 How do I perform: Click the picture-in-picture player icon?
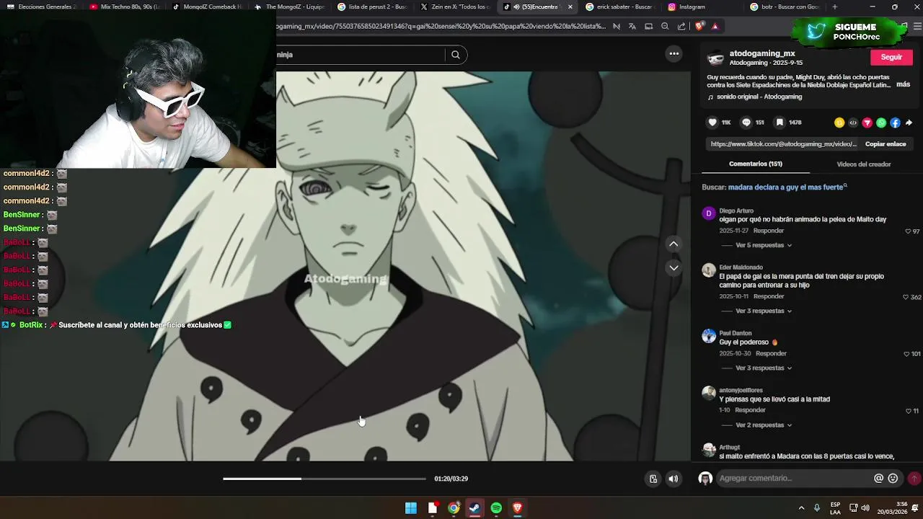653,479
